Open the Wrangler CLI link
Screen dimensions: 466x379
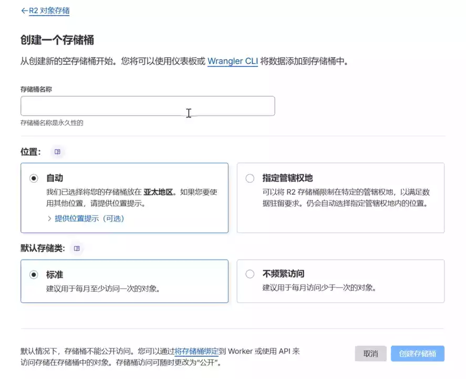pyautogui.click(x=233, y=61)
